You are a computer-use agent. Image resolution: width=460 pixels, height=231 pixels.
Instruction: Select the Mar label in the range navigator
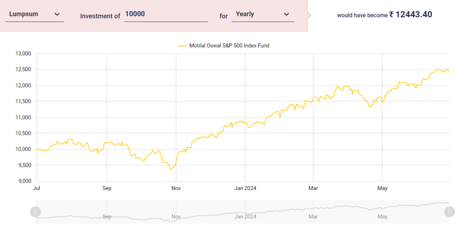point(313,217)
